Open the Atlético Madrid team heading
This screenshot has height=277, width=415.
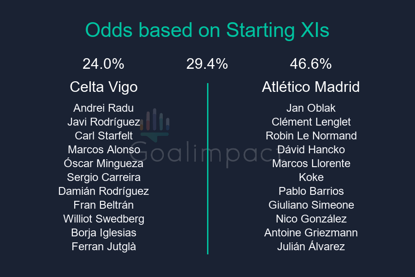[x=311, y=87]
